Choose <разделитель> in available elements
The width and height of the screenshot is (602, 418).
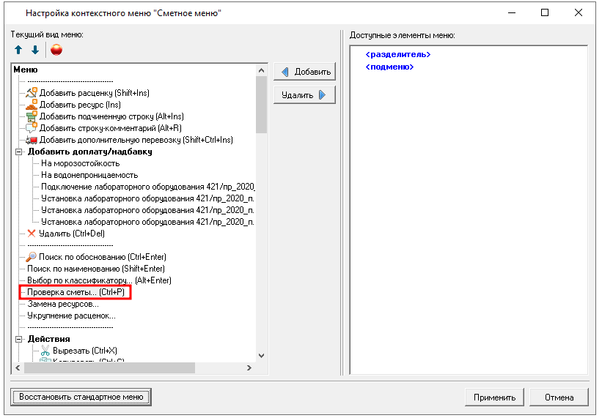(397, 55)
